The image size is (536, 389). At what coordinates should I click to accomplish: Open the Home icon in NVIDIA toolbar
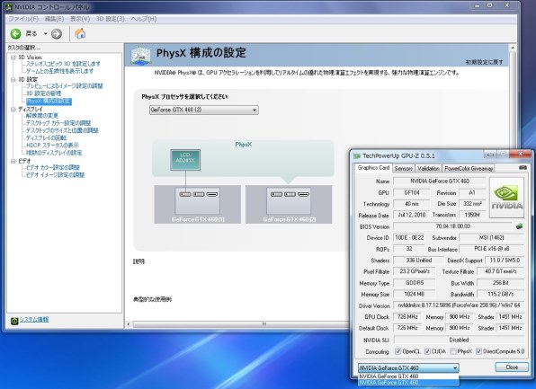(80, 33)
